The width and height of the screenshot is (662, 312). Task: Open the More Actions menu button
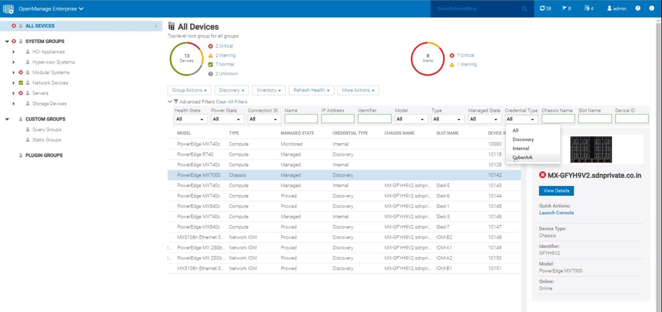358,90
